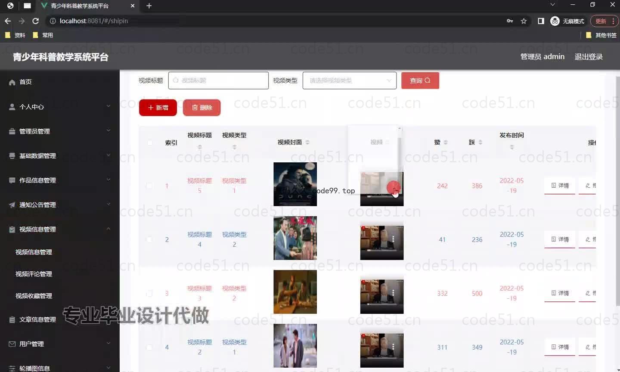Open the video menu dots in row 2
The image size is (620, 372).
pos(393,239)
